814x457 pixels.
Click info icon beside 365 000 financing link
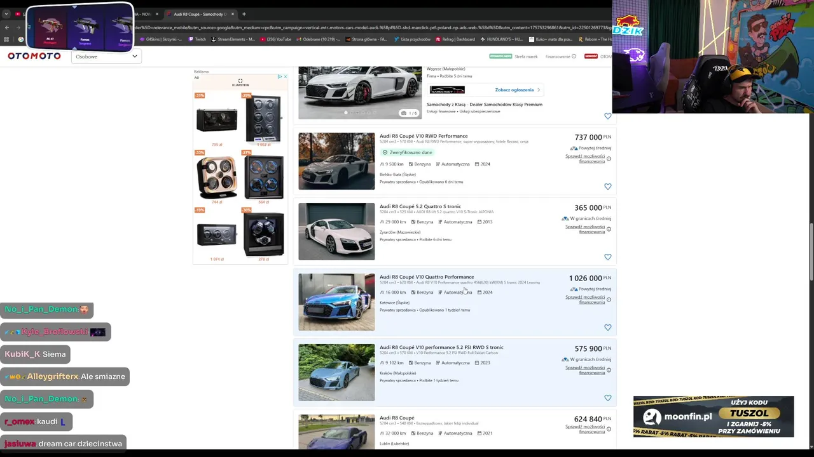pyautogui.click(x=609, y=229)
